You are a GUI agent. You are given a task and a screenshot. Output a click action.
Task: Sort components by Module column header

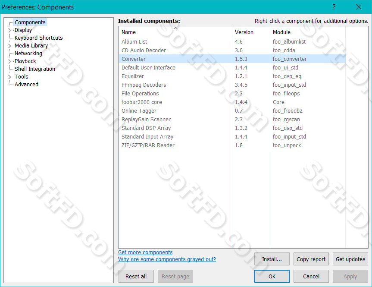307,32
